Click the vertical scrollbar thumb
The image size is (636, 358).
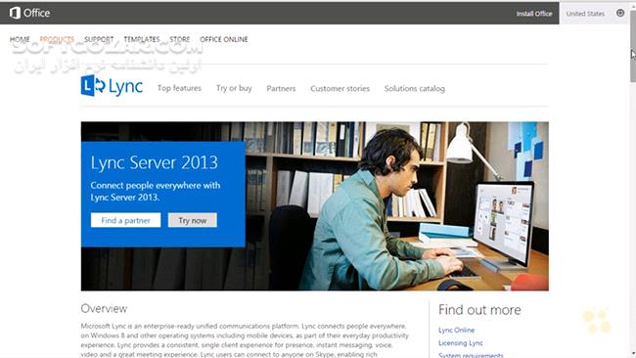click(633, 47)
